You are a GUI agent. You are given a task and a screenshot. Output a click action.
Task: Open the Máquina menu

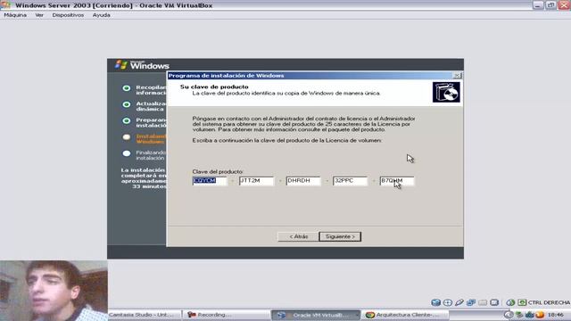[x=15, y=15]
